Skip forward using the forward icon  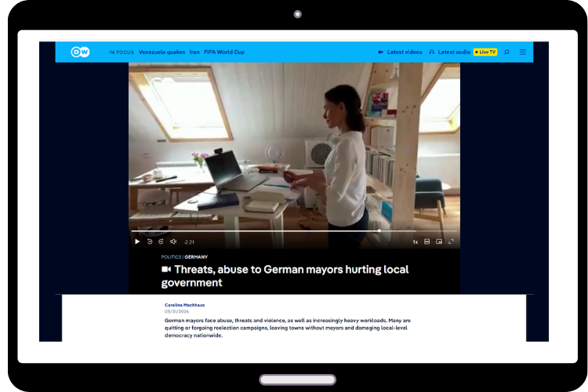pos(161,241)
